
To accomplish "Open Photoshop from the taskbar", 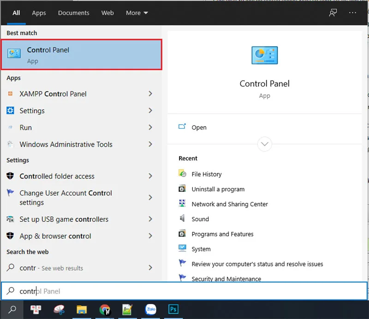I will coord(173,309).
